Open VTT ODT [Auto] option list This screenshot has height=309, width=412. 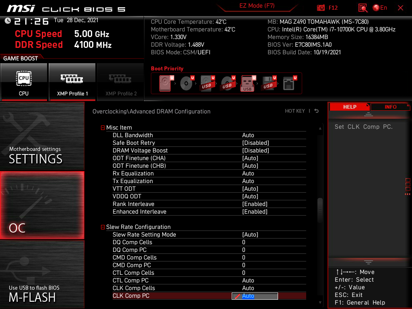pos(250,189)
